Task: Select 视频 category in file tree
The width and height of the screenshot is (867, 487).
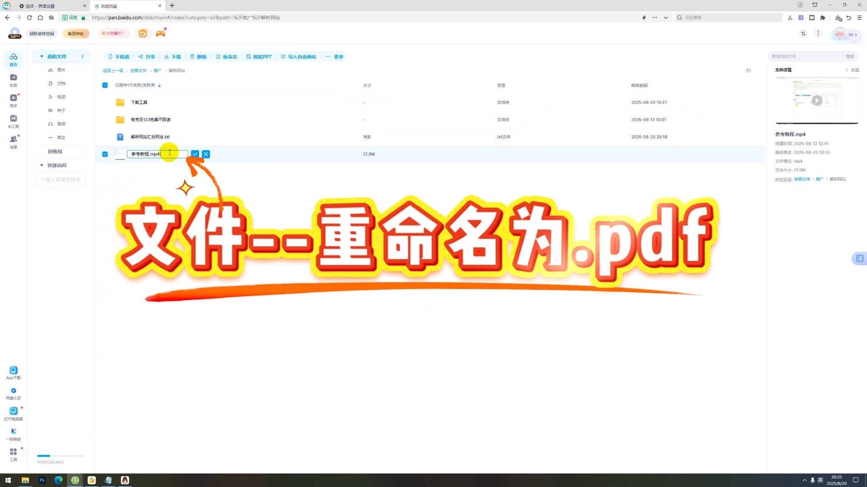Action: tap(61, 97)
